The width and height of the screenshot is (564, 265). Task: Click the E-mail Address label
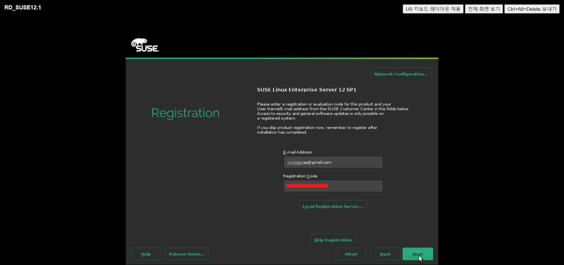(x=297, y=152)
